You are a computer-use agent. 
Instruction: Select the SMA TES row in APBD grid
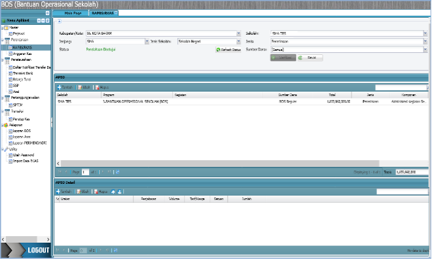pyautogui.click(x=242, y=101)
